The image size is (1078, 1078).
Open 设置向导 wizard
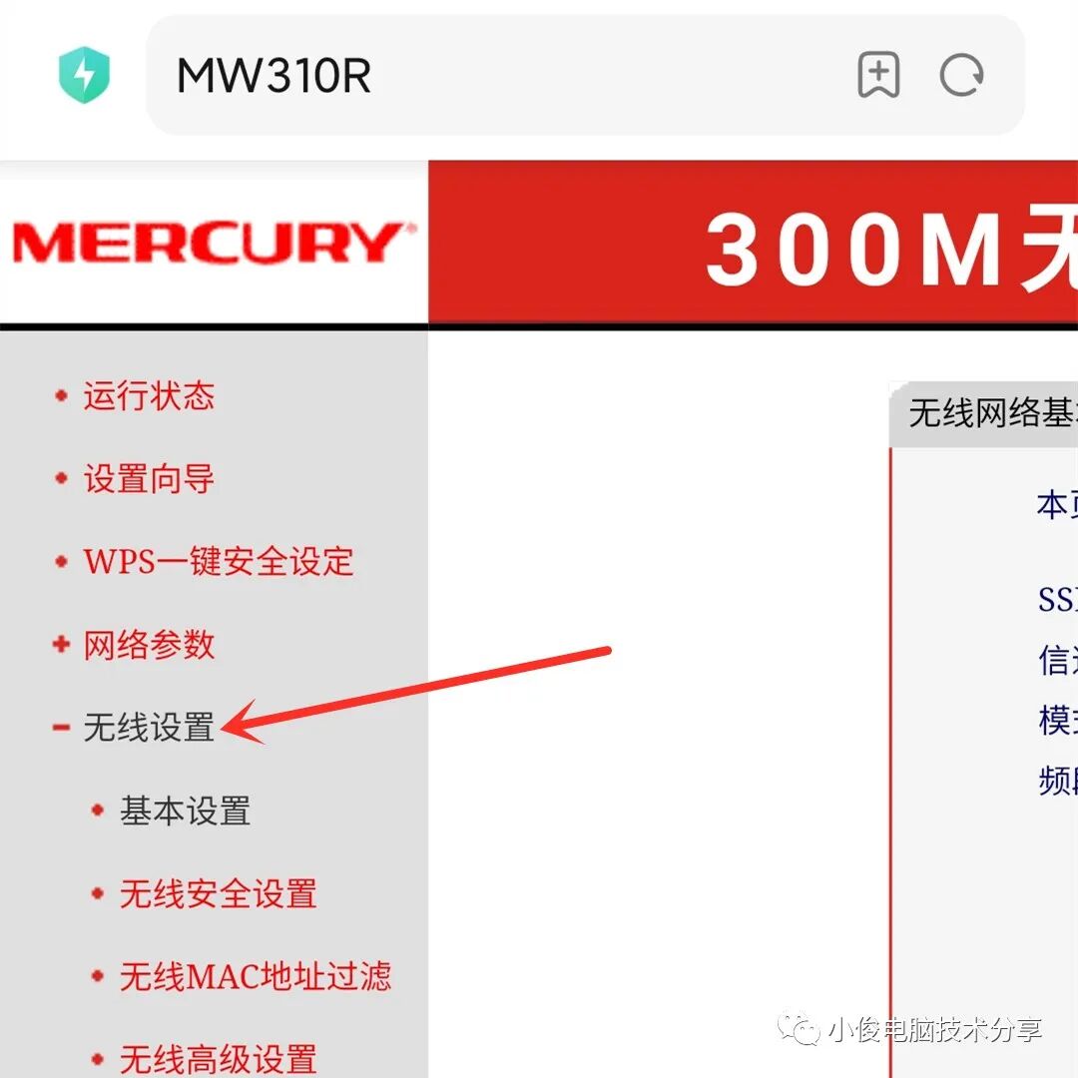tap(149, 478)
